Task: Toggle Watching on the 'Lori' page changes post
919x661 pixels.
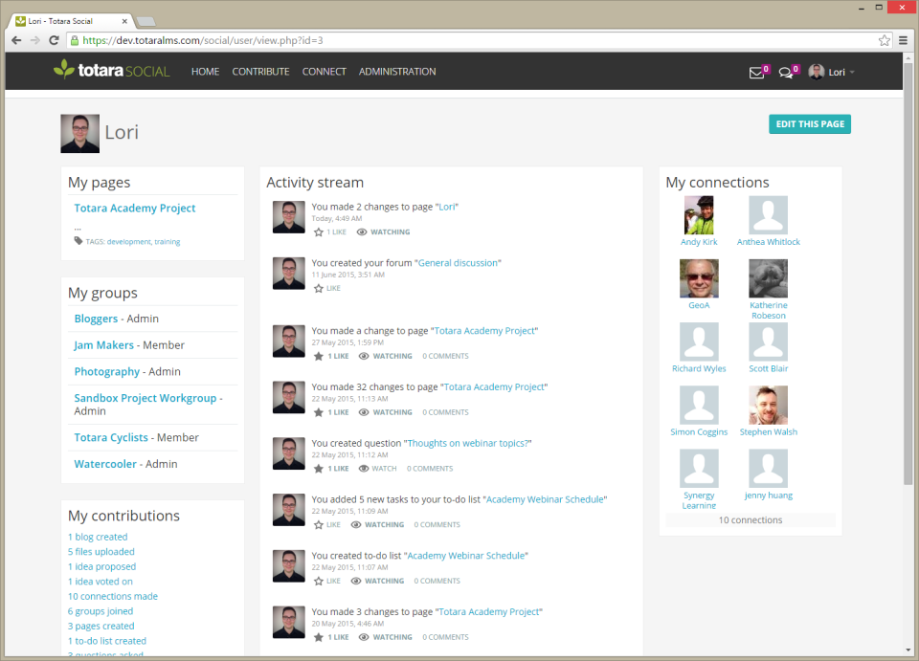Action: click(384, 231)
